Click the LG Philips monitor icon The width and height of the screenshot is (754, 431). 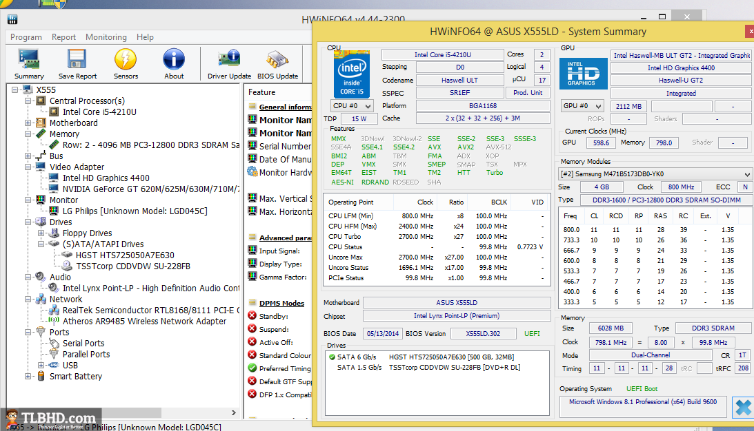tap(54, 211)
